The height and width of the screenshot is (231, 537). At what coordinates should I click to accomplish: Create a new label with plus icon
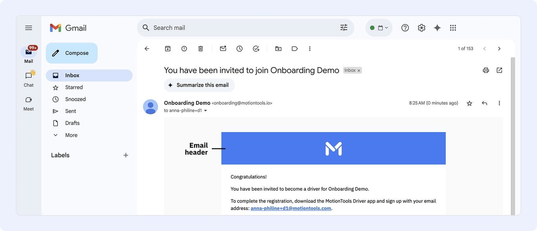coord(126,155)
